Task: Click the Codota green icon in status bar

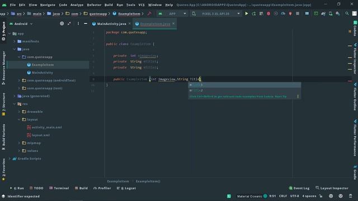Action: [x=229, y=196]
